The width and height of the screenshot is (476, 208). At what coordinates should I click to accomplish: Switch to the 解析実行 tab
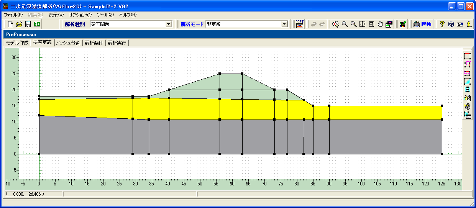pos(117,43)
